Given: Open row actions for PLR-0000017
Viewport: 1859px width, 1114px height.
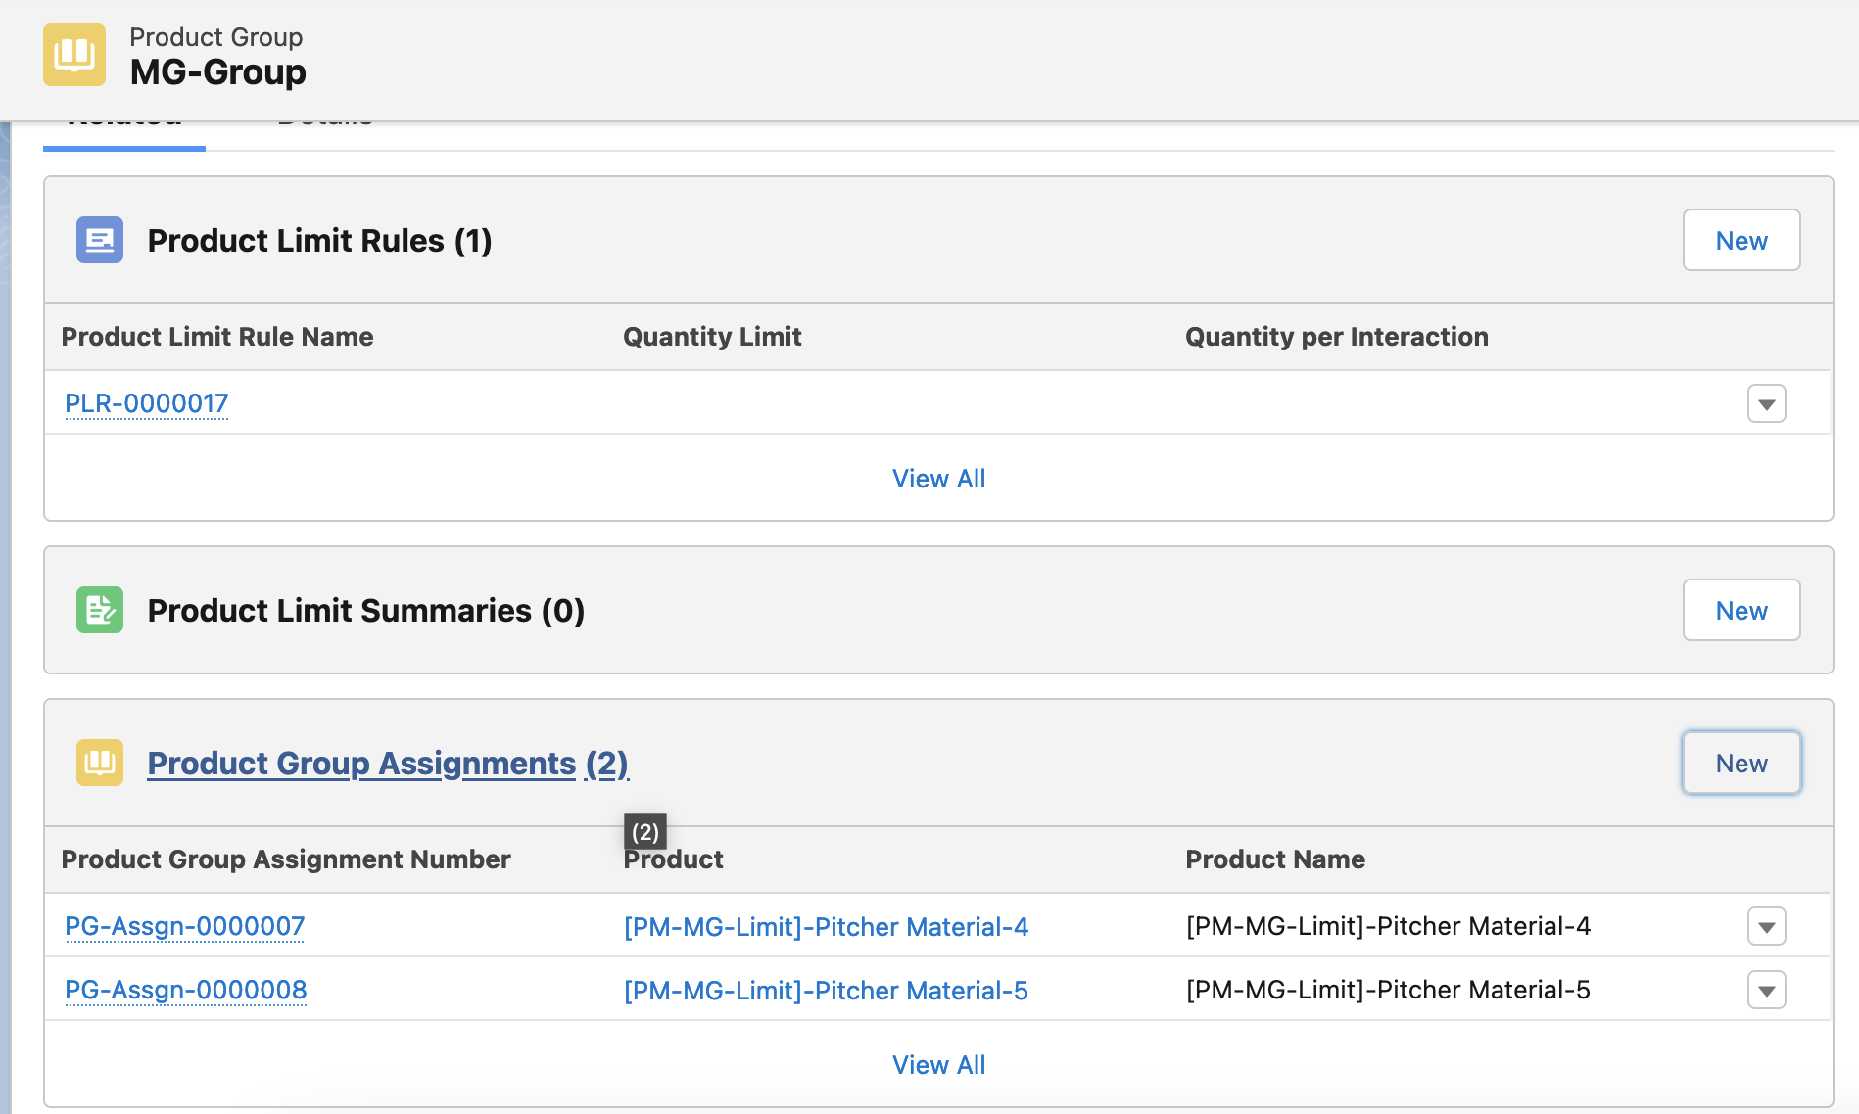Looking at the screenshot, I should click(x=1766, y=403).
